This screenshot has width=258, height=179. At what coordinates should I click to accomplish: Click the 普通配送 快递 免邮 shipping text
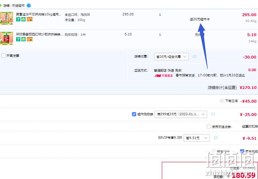click(x=167, y=70)
